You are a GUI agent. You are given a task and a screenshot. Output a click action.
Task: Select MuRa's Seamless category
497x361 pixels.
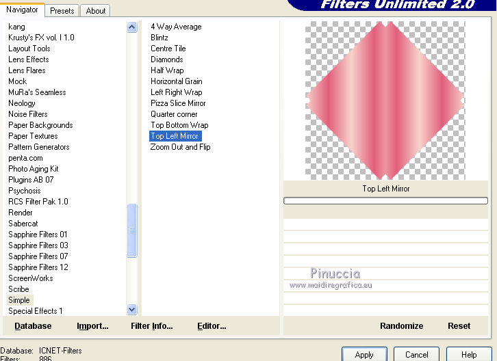click(x=37, y=92)
